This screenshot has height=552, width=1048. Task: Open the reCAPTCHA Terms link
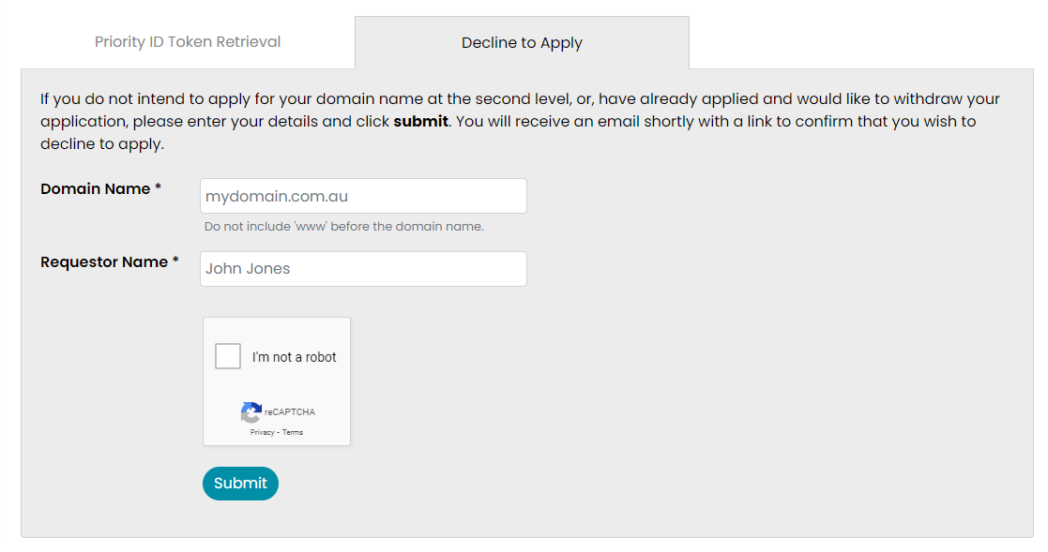(x=293, y=432)
